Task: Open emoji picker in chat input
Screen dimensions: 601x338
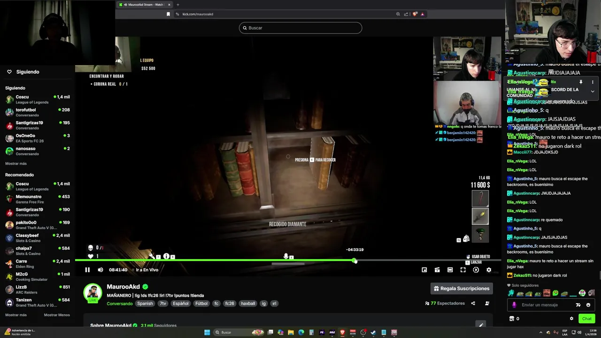Action: 588,305
